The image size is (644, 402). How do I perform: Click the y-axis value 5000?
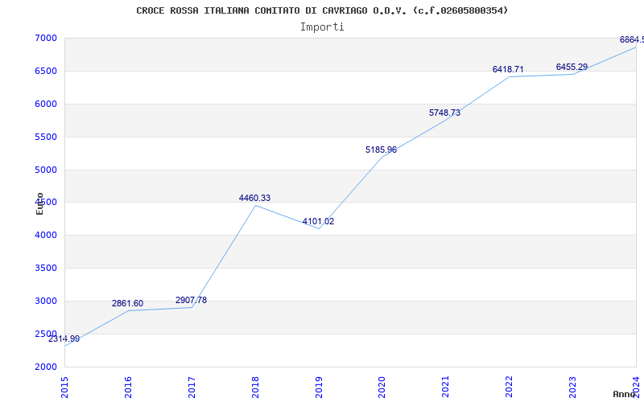coord(45,170)
